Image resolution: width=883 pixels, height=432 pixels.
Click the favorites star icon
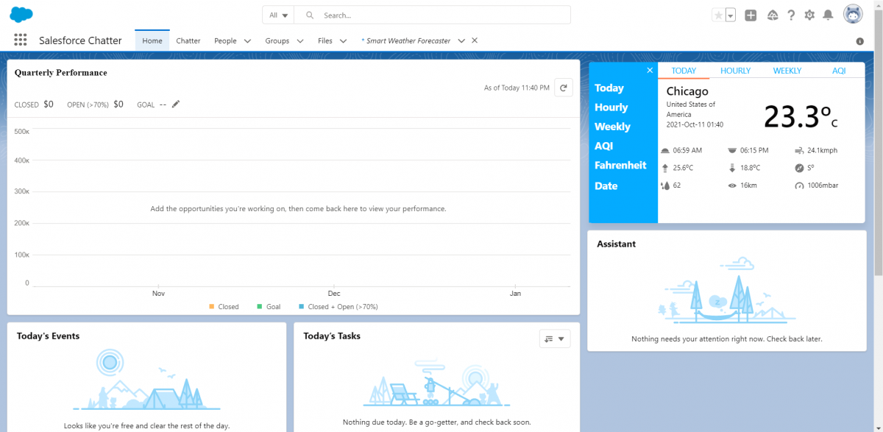[718, 15]
